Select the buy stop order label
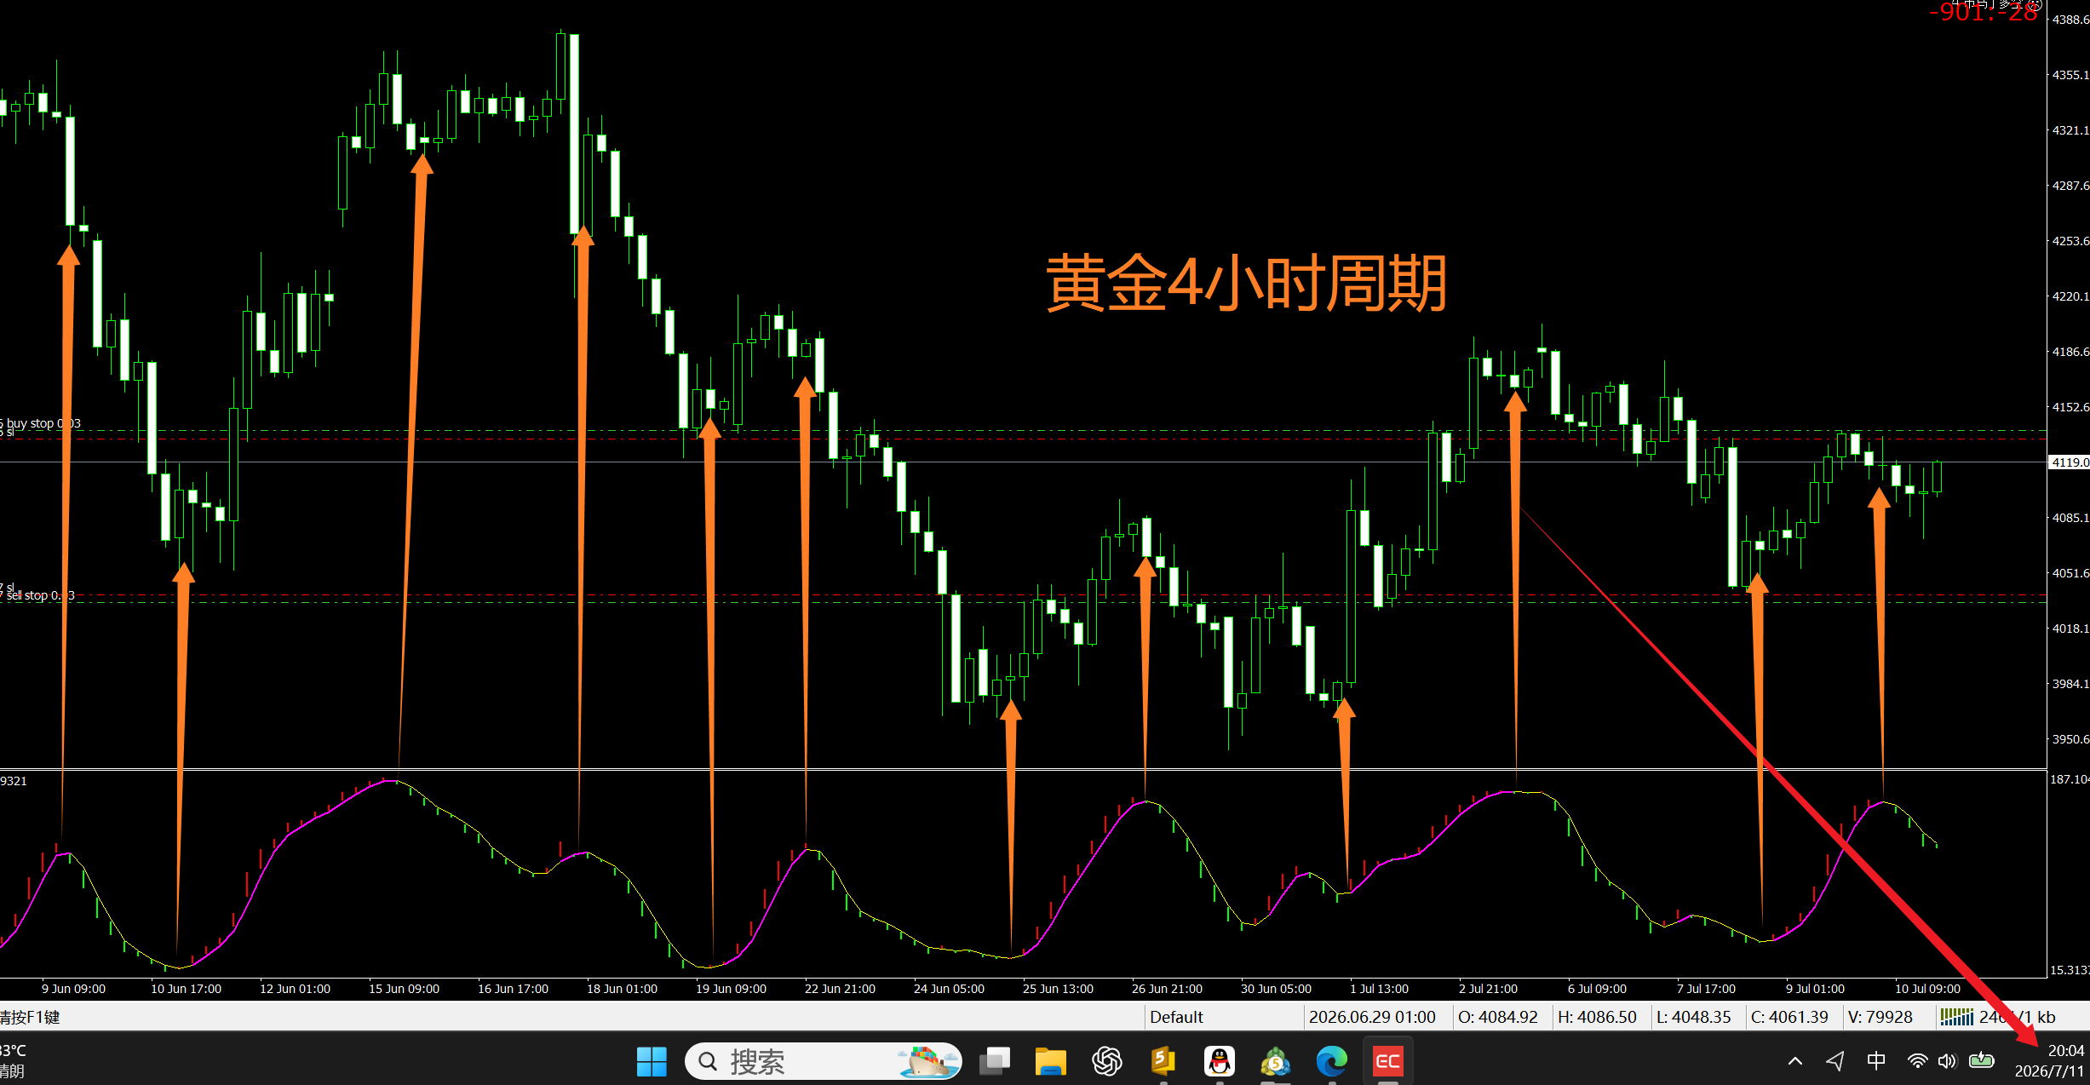This screenshot has width=2090, height=1085. (x=43, y=423)
